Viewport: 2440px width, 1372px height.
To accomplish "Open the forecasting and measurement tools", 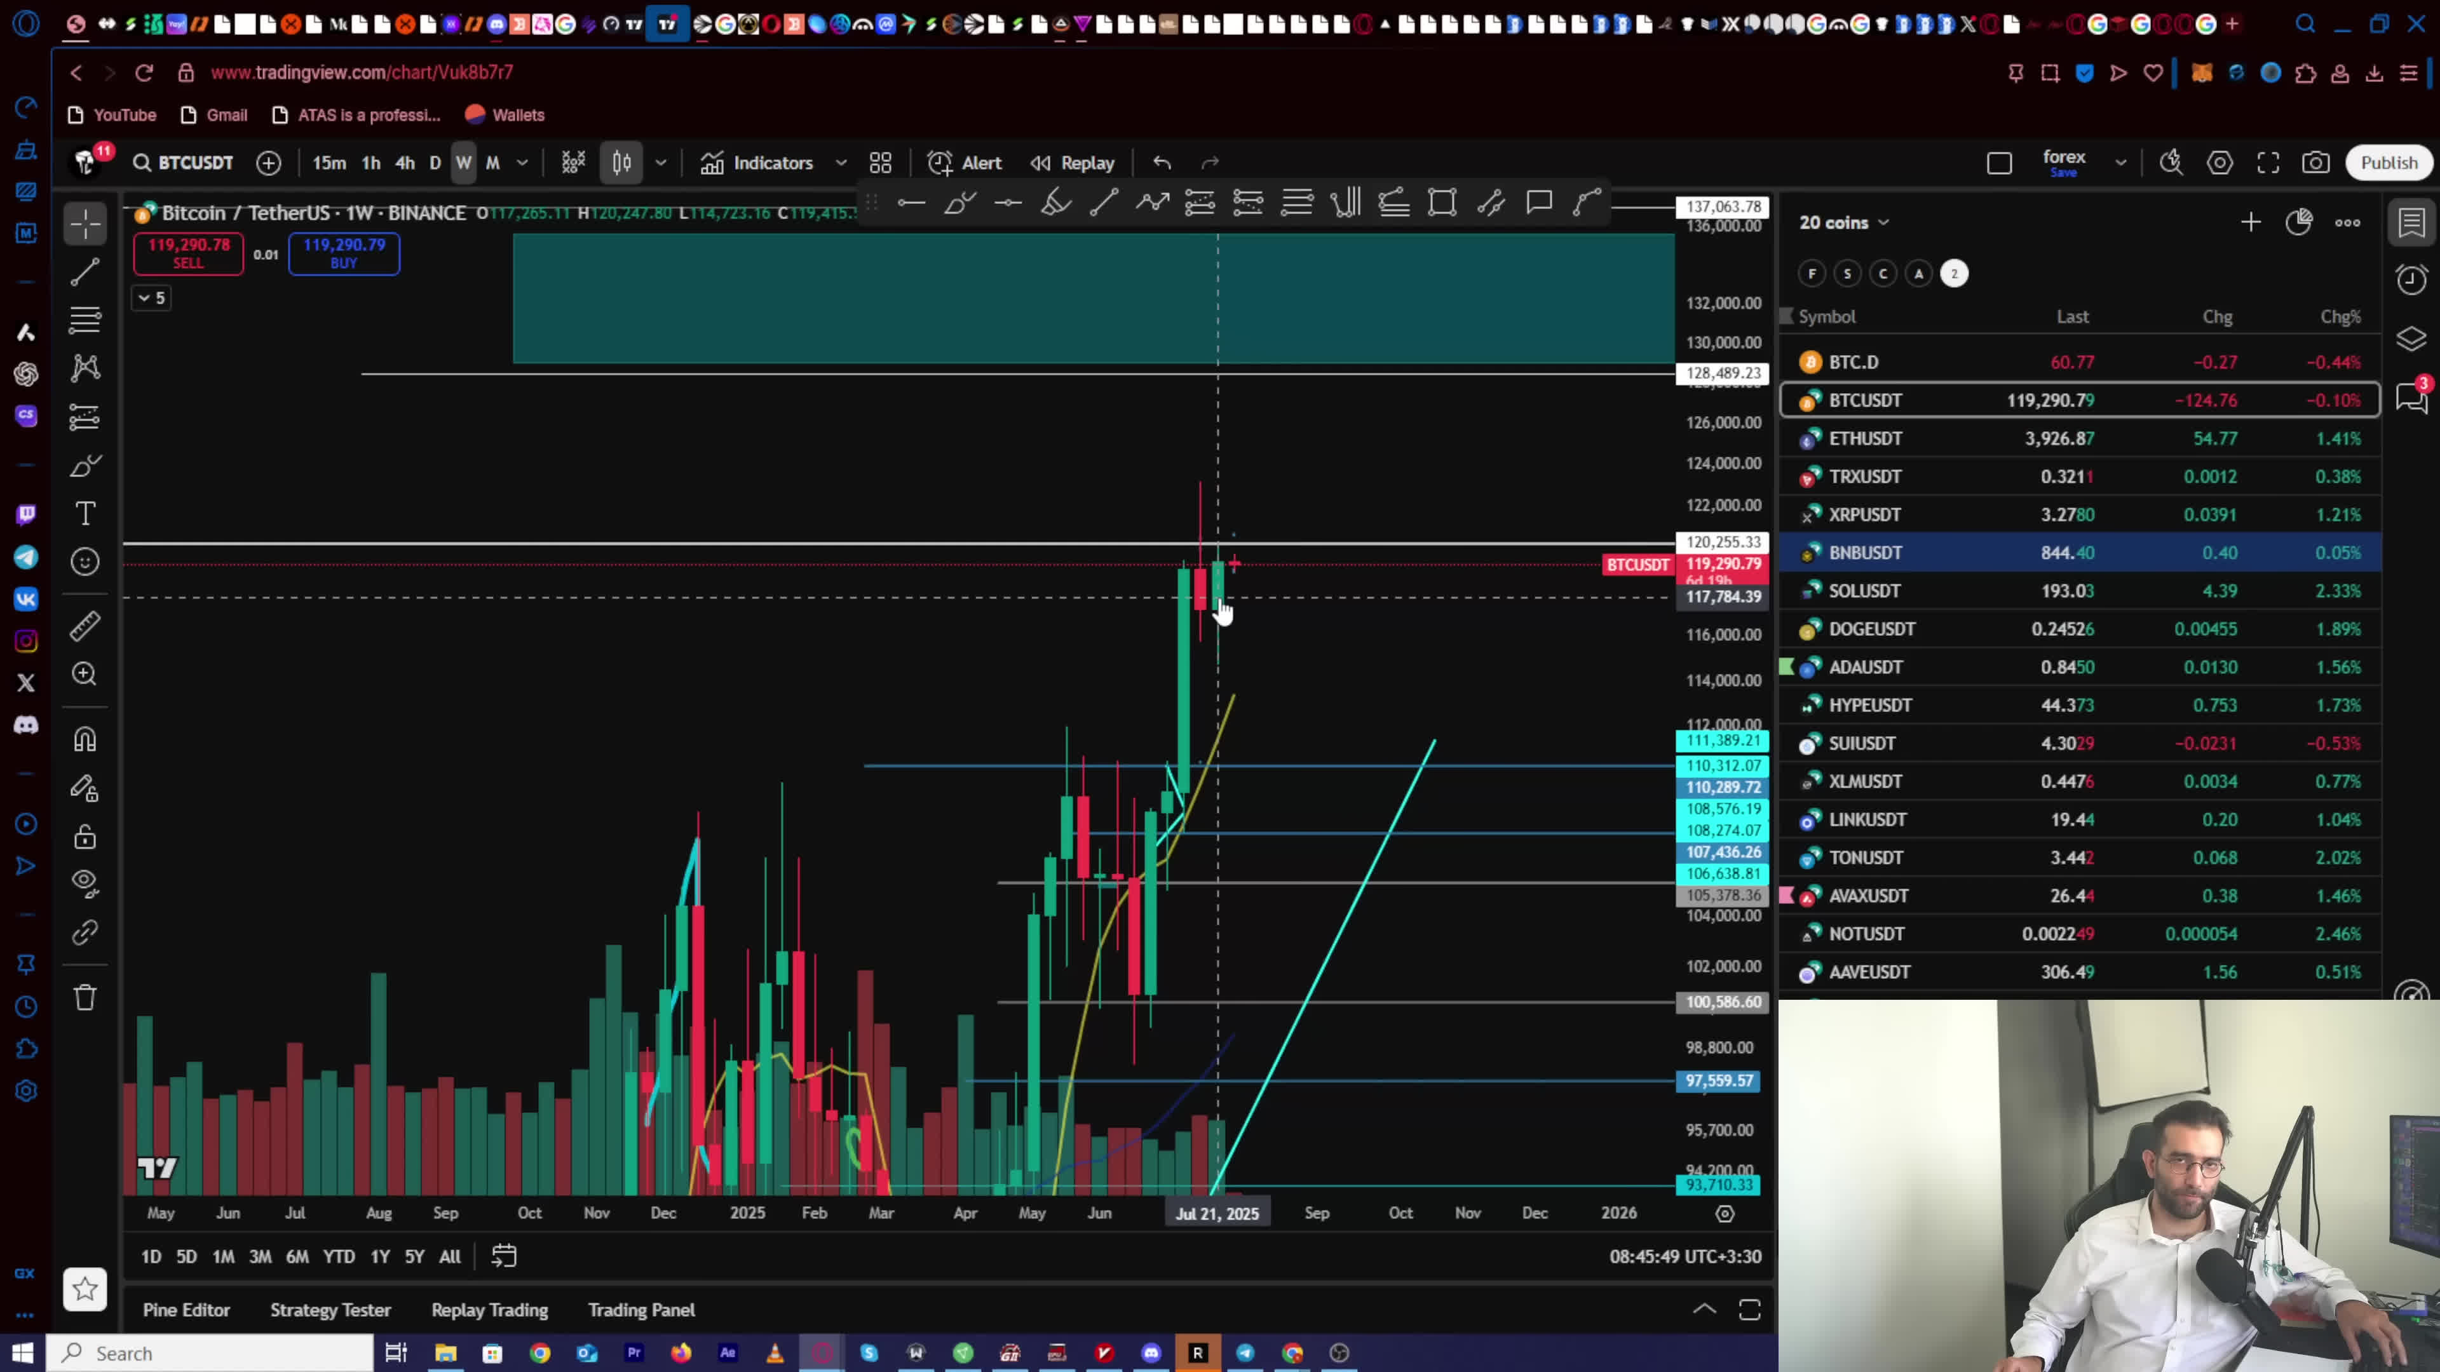I will 85,417.
